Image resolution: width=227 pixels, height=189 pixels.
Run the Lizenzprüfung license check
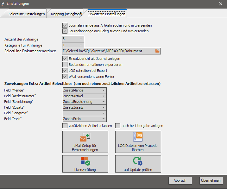tap(85, 164)
